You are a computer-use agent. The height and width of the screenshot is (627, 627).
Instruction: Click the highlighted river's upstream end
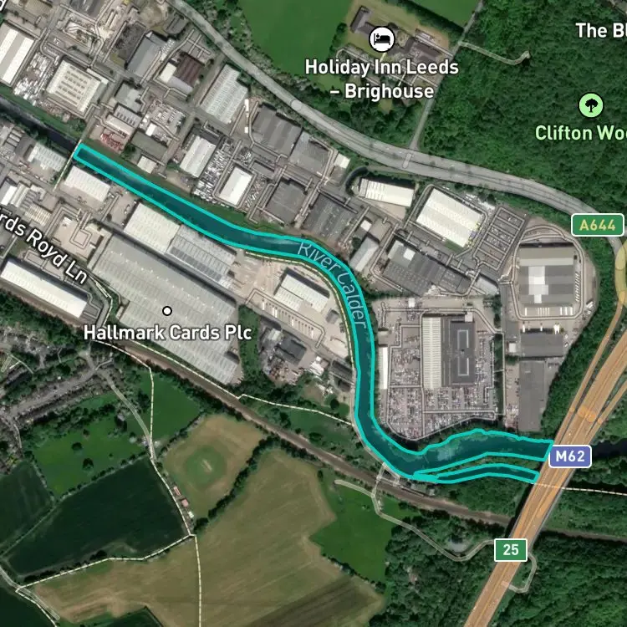coord(82,152)
